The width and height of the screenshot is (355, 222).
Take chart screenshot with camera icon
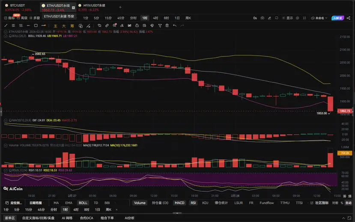262,18
